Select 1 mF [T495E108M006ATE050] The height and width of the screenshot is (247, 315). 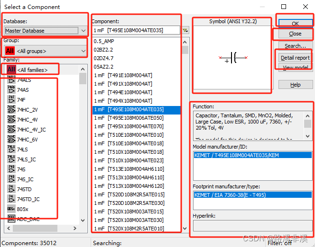(137, 118)
